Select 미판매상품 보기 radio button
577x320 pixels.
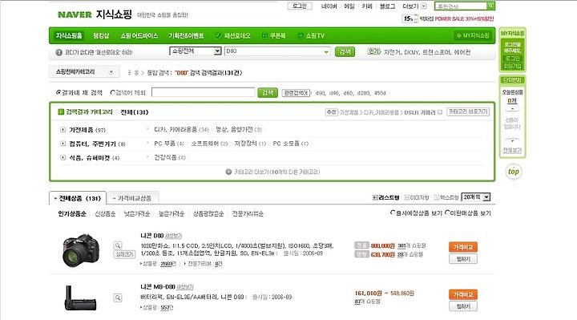point(447,213)
